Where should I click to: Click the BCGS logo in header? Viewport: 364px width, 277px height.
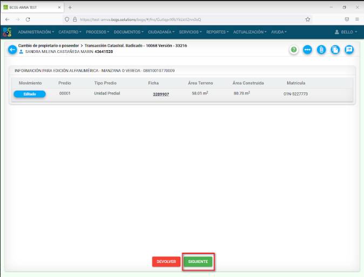click(x=7, y=32)
